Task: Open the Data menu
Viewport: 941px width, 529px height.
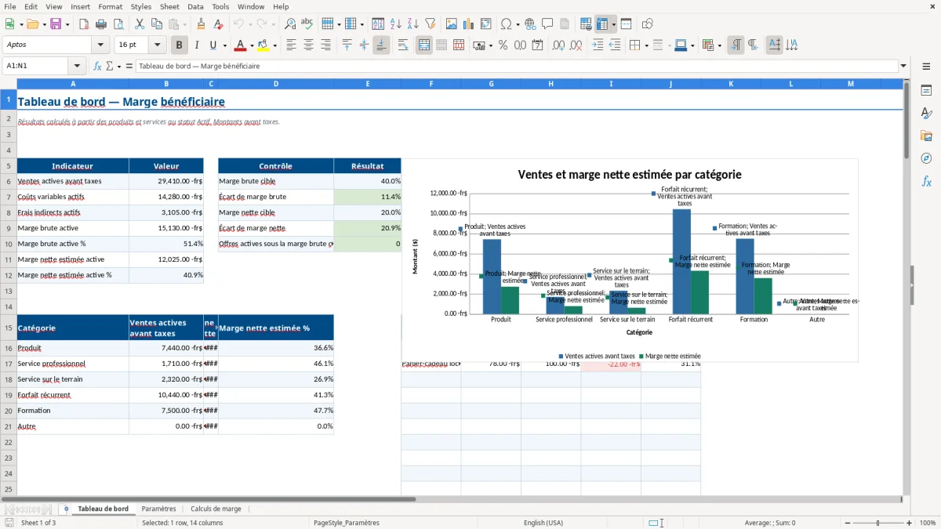Action: click(x=195, y=6)
